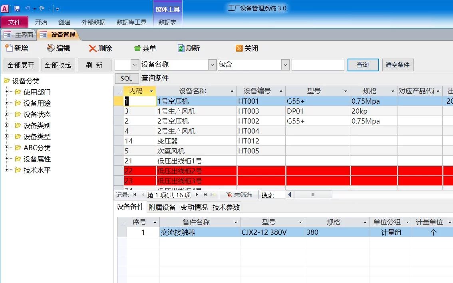Click the 编辑 icon to edit the record

pos(51,48)
